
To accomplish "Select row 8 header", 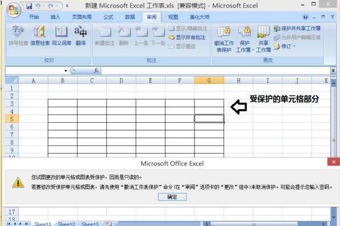I will pos(12,142).
